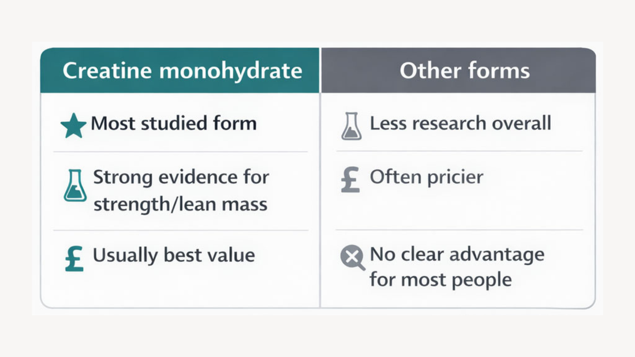This screenshot has width=635, height=357.
Task: Click the Less research overall text
Action: click(x=461, y=123)
